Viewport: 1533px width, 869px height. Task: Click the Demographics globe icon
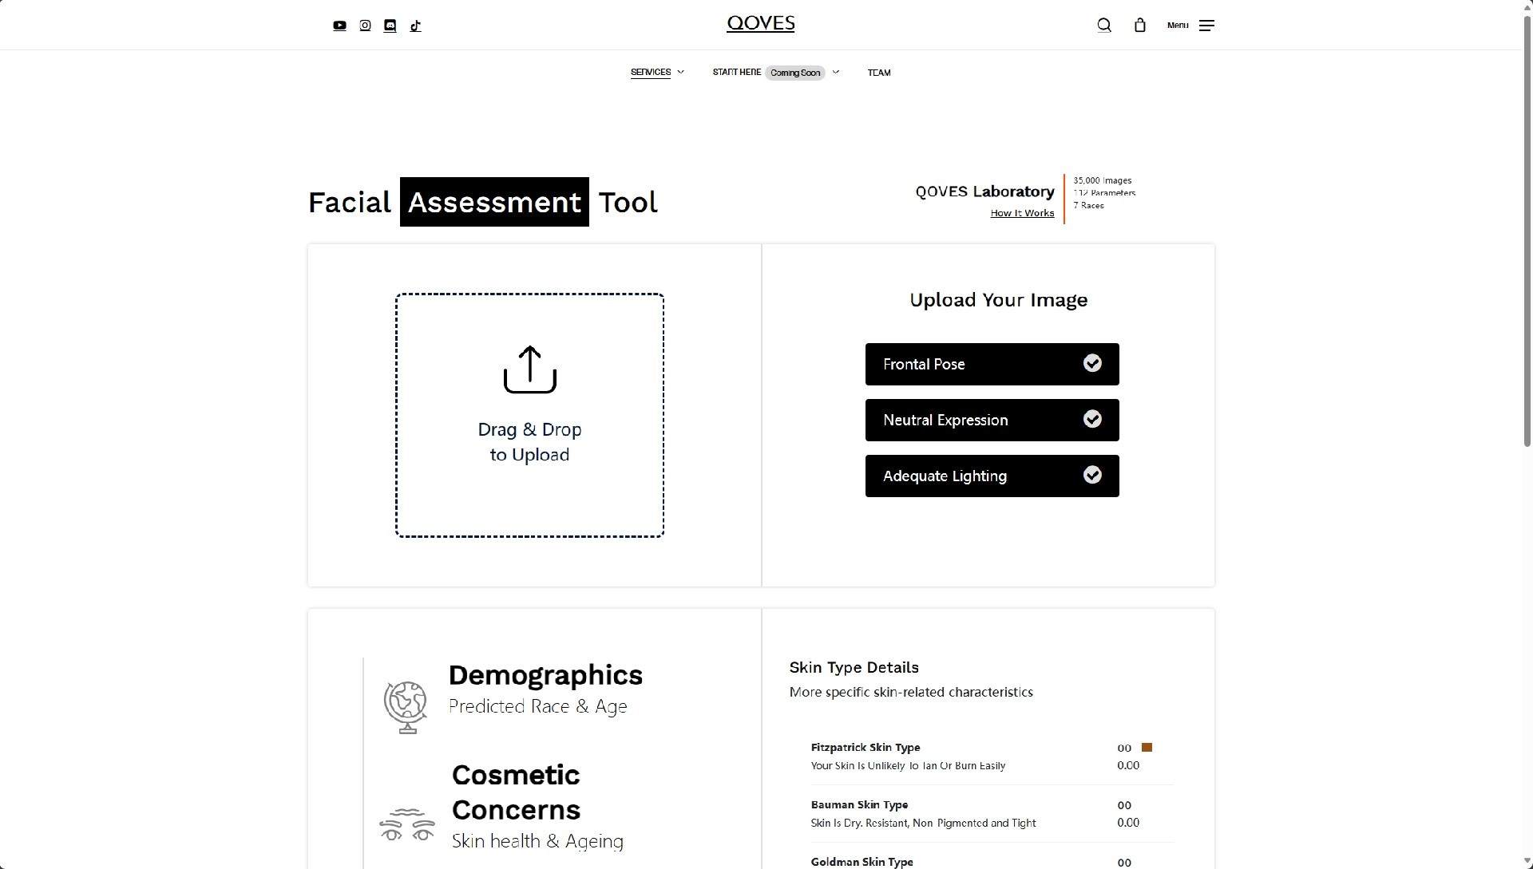click(406, 706)
